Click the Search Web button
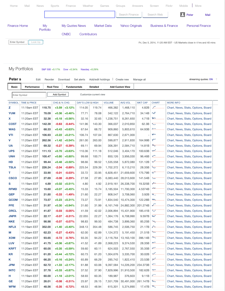The image size is (225, 291). point(155,15)
